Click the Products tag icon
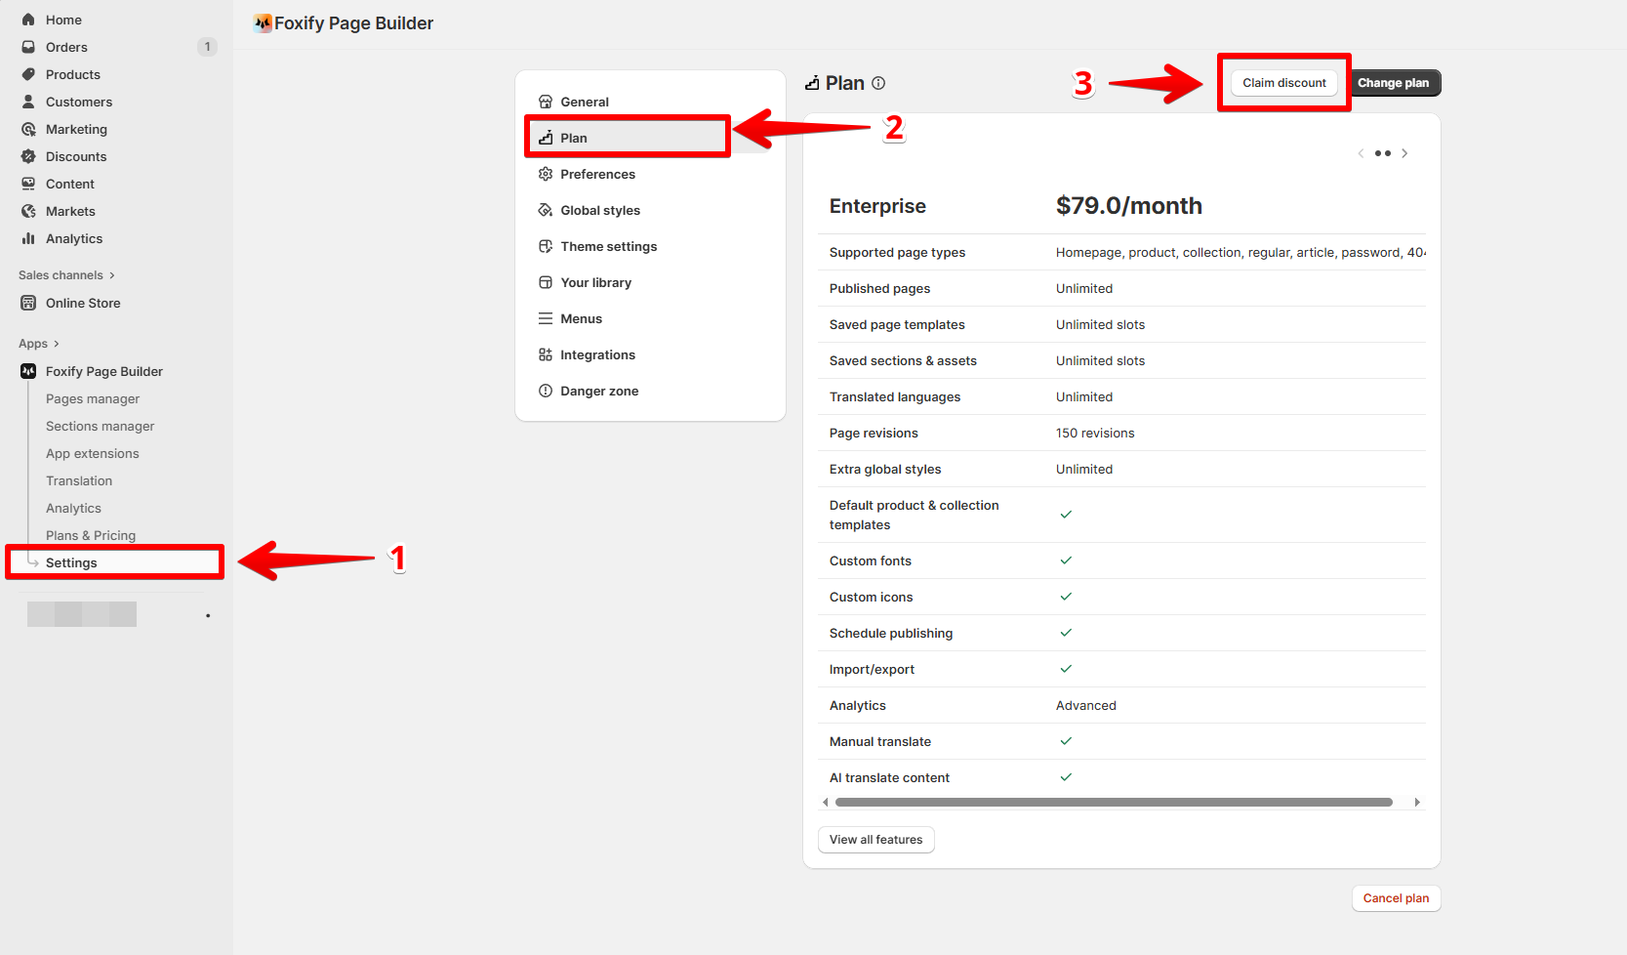Image resolution: width=1627 pixels, height=955 pixels. click(x=28, y=74)
